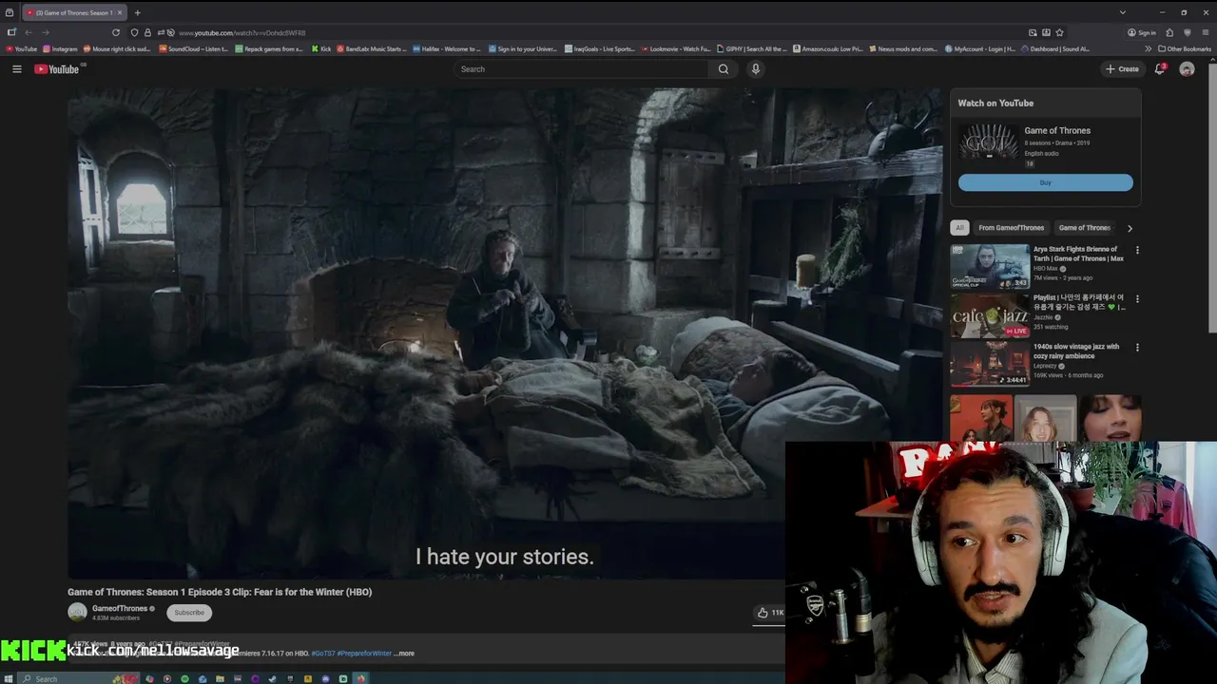Open the YouTube bookmark
This screenshot has width=1217, height=684.
[x=22, y=48]
